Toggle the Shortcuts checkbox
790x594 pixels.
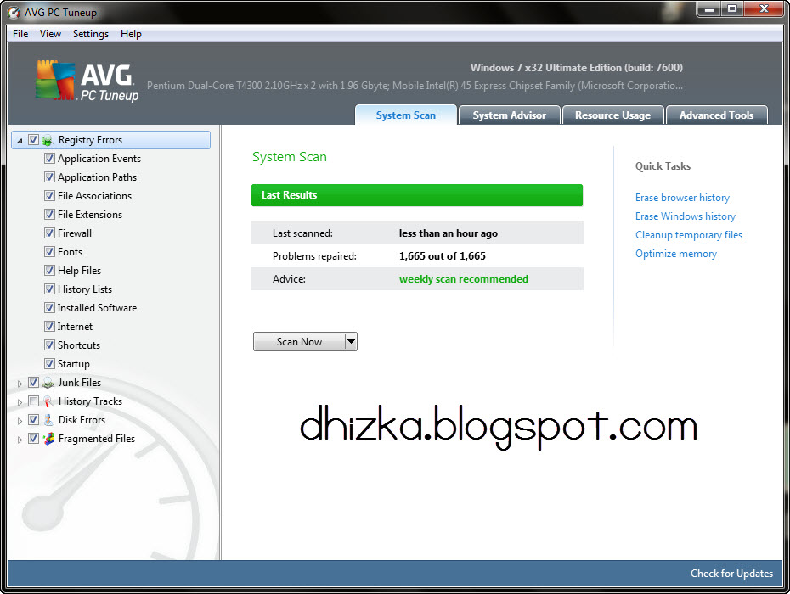pyautogui.click(x=49, y=345)
